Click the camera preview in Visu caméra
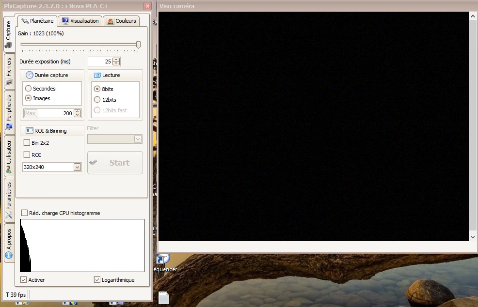478x307 pixels. [x=313, y=126]
